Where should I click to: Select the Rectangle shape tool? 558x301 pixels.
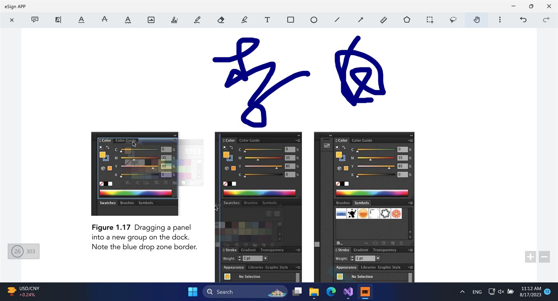pos(290,20)
